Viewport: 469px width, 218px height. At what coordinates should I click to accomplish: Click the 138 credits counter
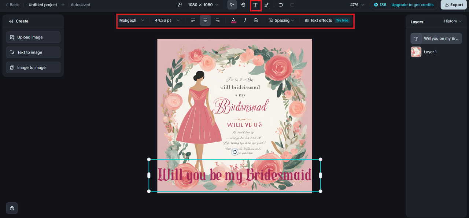[x=380, y=5]
